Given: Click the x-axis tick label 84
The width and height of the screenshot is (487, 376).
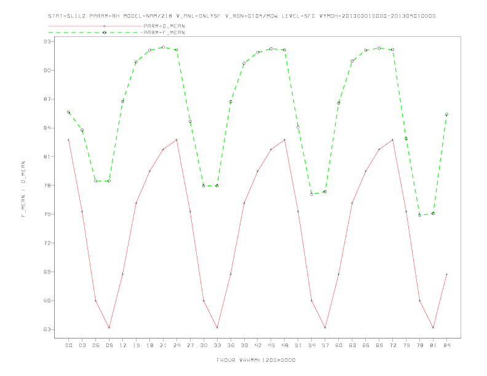Looking at the screenshot, I should coord(446,345).
